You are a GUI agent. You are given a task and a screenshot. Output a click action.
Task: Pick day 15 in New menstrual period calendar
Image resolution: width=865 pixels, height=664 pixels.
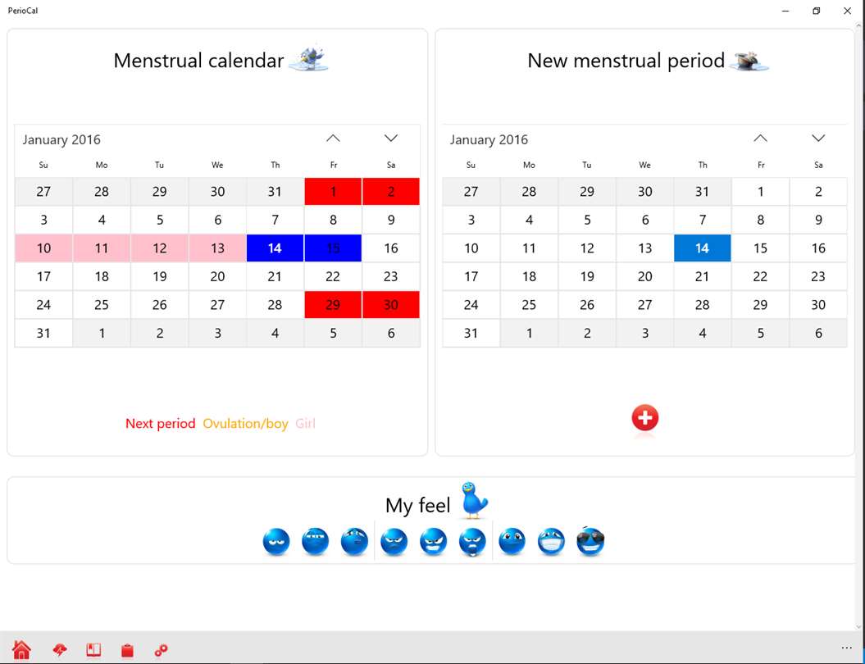pyautogui.click(x=760, y=248)
